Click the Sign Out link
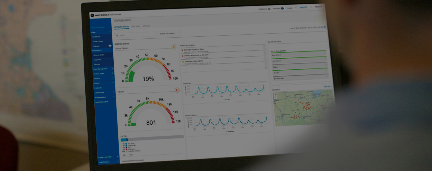This screenshot has height=171, width=432. pos(303,7)
